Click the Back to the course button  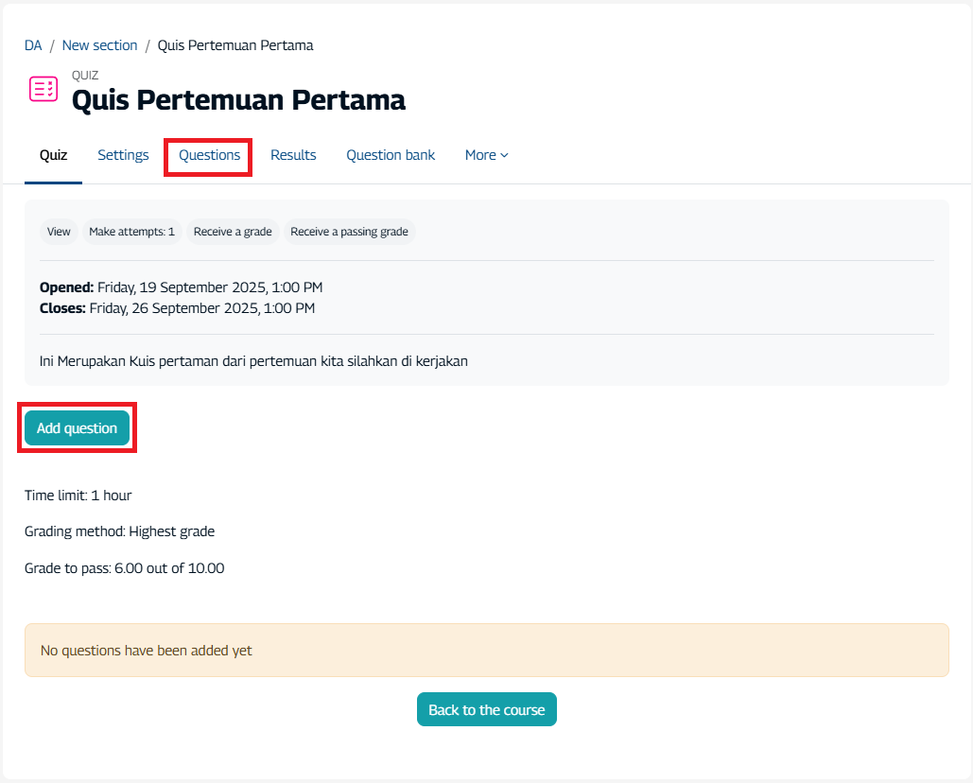(486, 708)
